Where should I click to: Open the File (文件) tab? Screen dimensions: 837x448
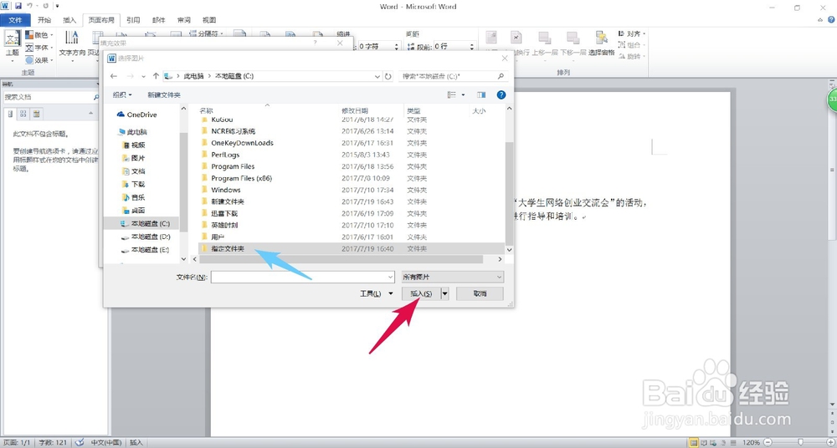pyautogui.click(x=15, y=20)
